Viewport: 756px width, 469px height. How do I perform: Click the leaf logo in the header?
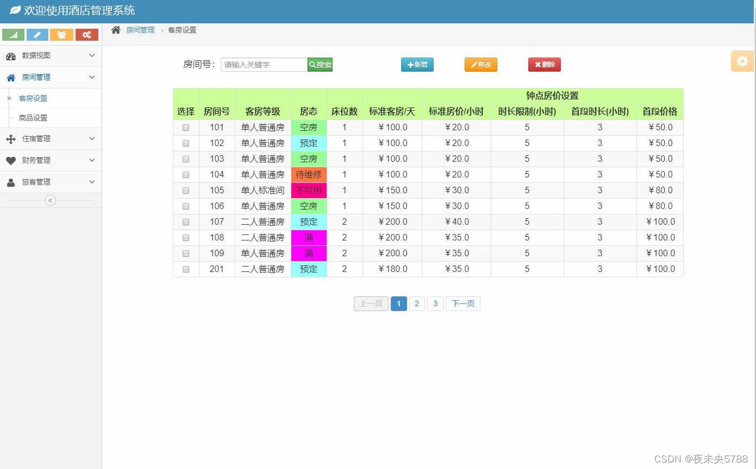tap(15, 10)
